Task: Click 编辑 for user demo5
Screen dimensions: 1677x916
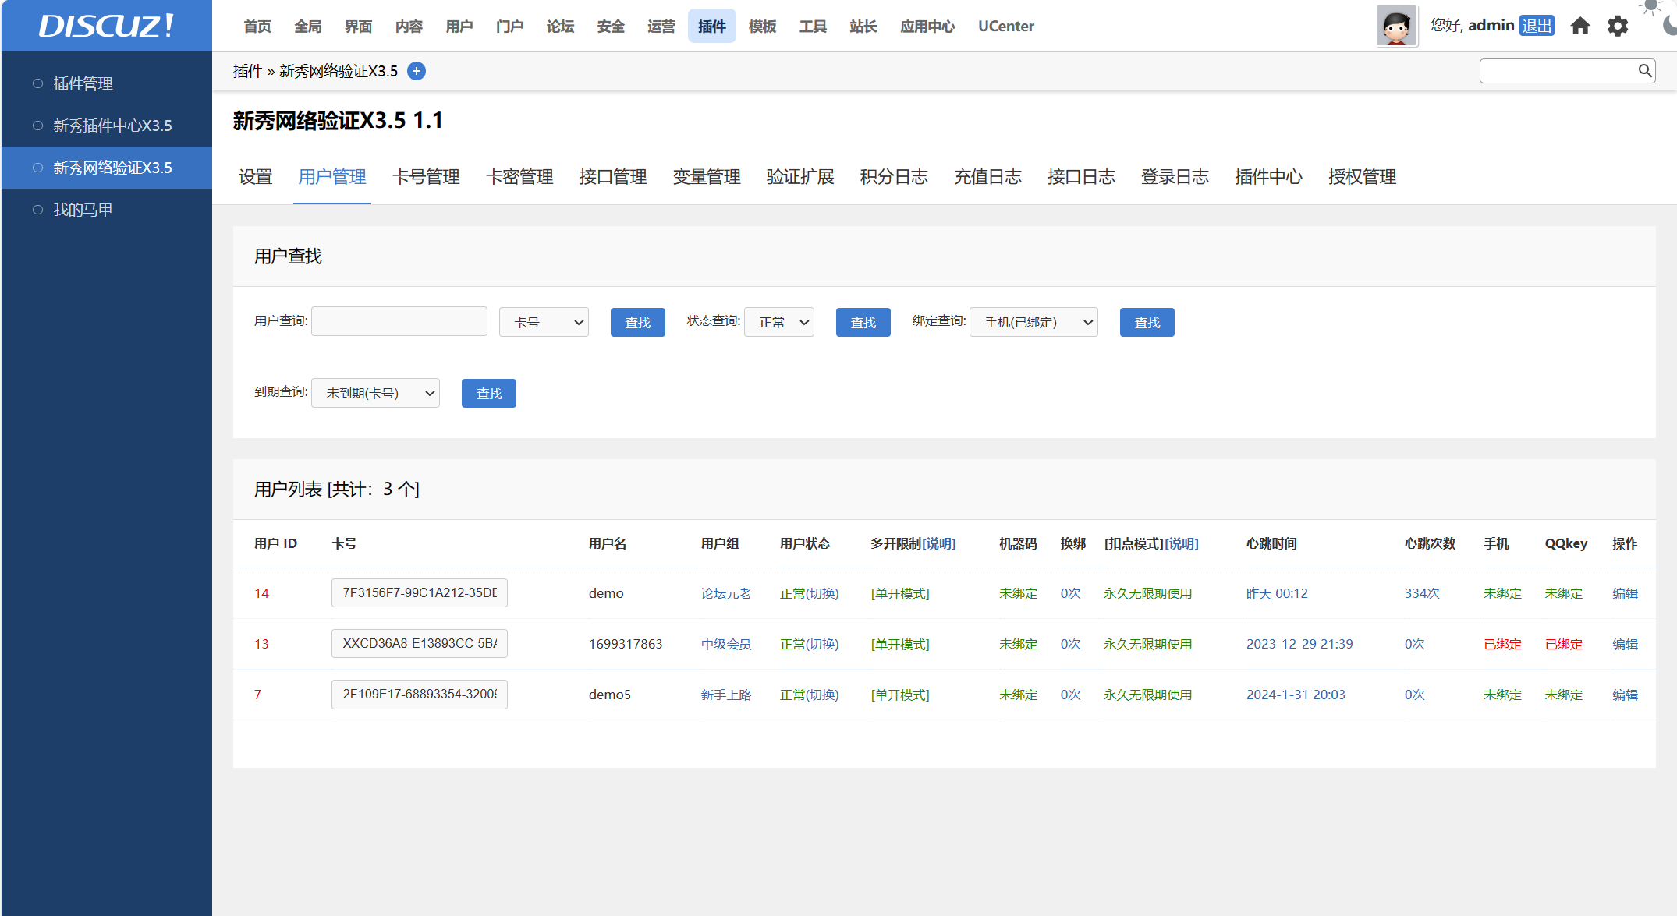Action: click(1625, 695)
